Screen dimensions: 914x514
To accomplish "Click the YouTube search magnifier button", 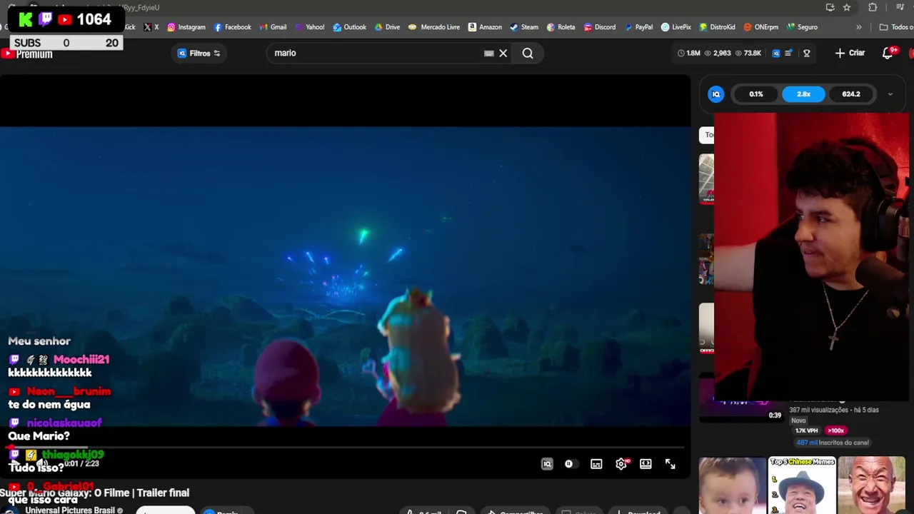I will [528, 53].
